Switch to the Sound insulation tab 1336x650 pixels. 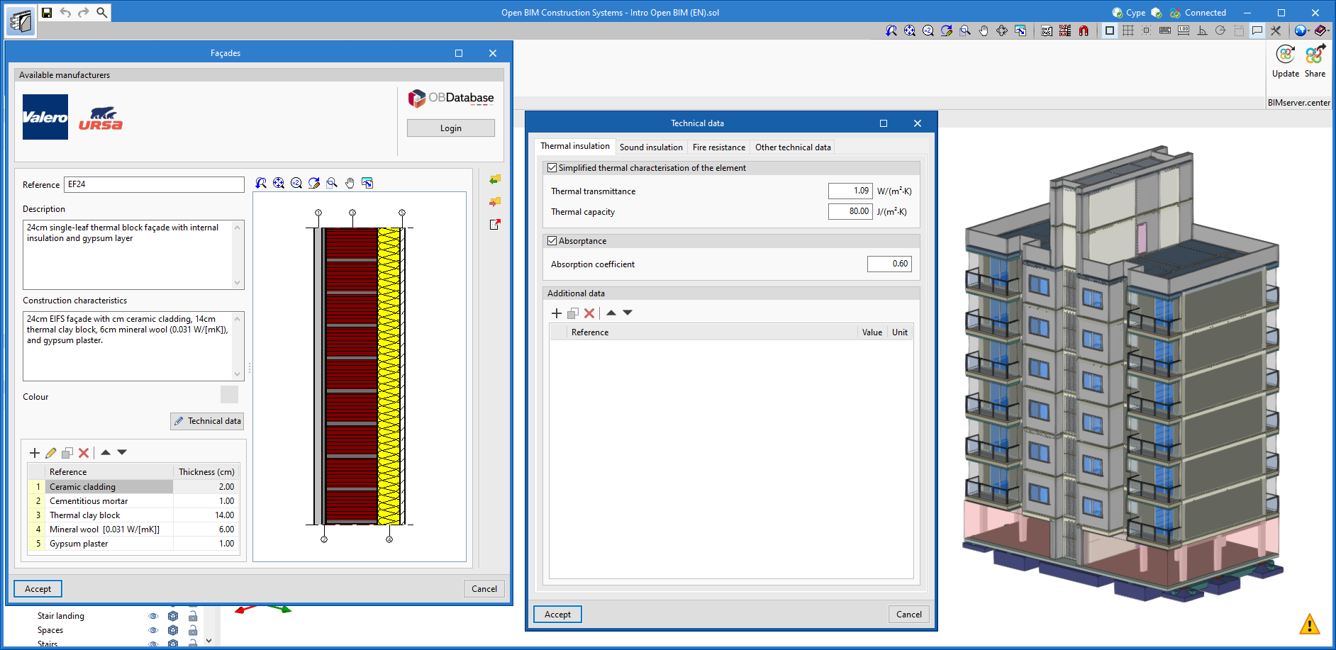650,147
